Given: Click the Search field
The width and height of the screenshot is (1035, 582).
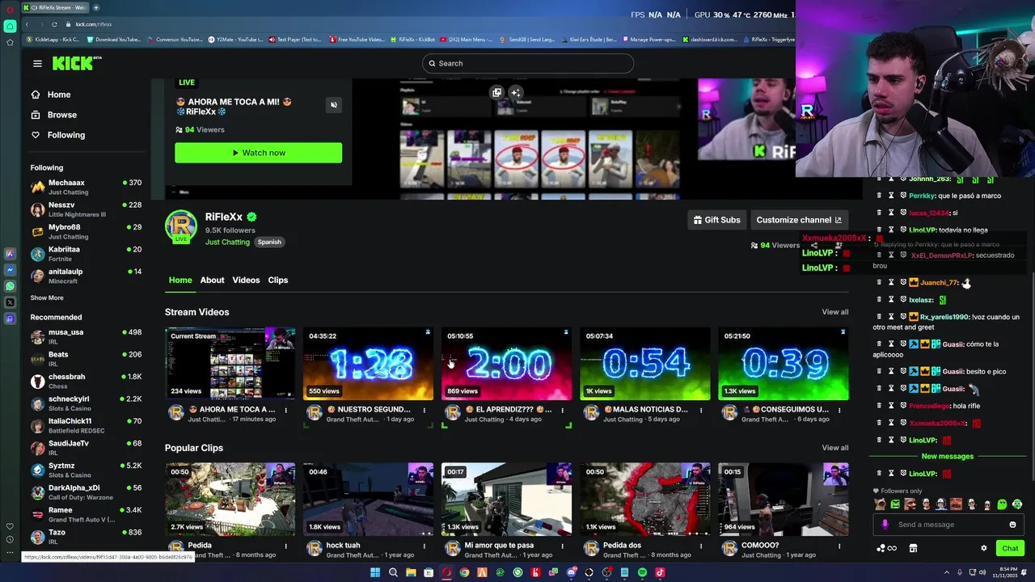Looking at the screenshot, I should point(527,63).
